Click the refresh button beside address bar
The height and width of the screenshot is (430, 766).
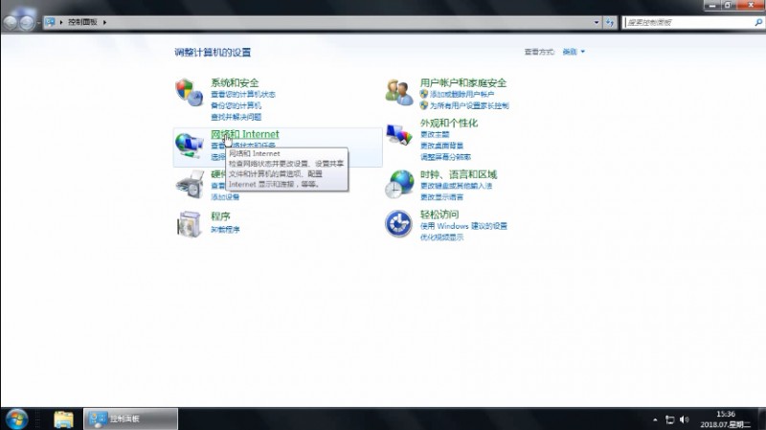(x=610, y=22)
